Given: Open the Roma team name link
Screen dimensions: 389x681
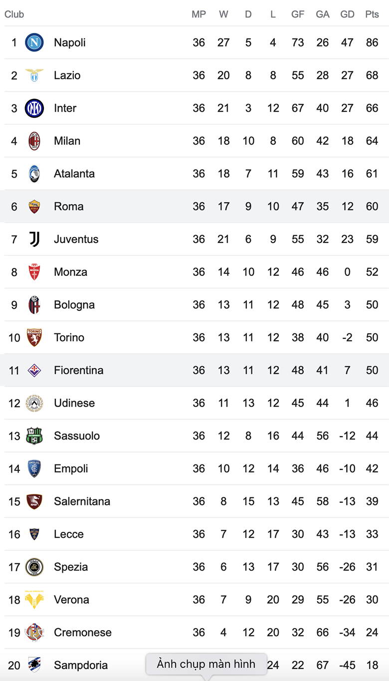Looking at the screenshot, I should coord(69,207).
